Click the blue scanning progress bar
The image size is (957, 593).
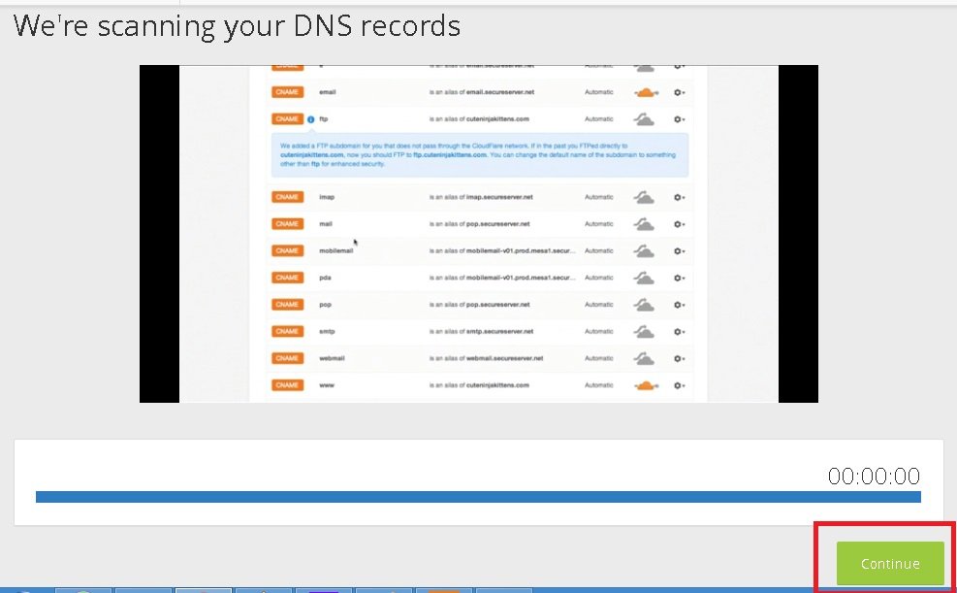point(478,497)
